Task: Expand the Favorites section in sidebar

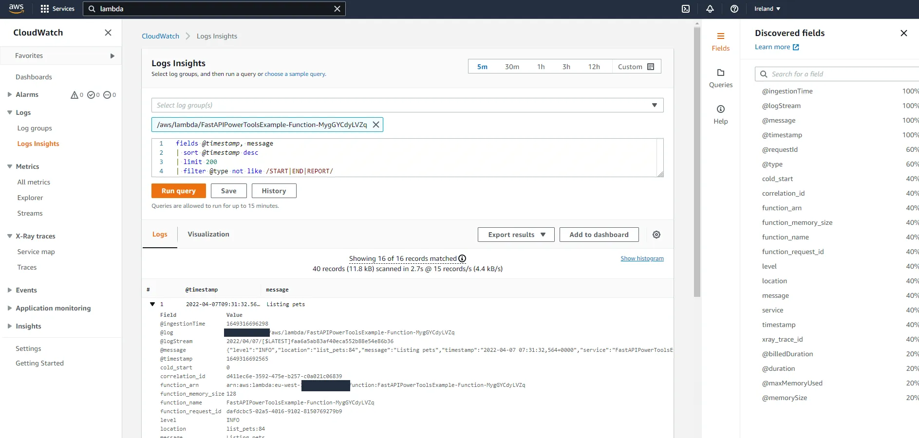Action: tap(113, 55)
